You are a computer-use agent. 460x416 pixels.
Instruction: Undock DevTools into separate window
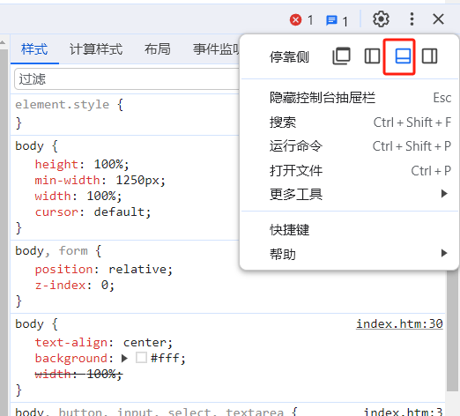pyautogui.click(x=341, y=56)
